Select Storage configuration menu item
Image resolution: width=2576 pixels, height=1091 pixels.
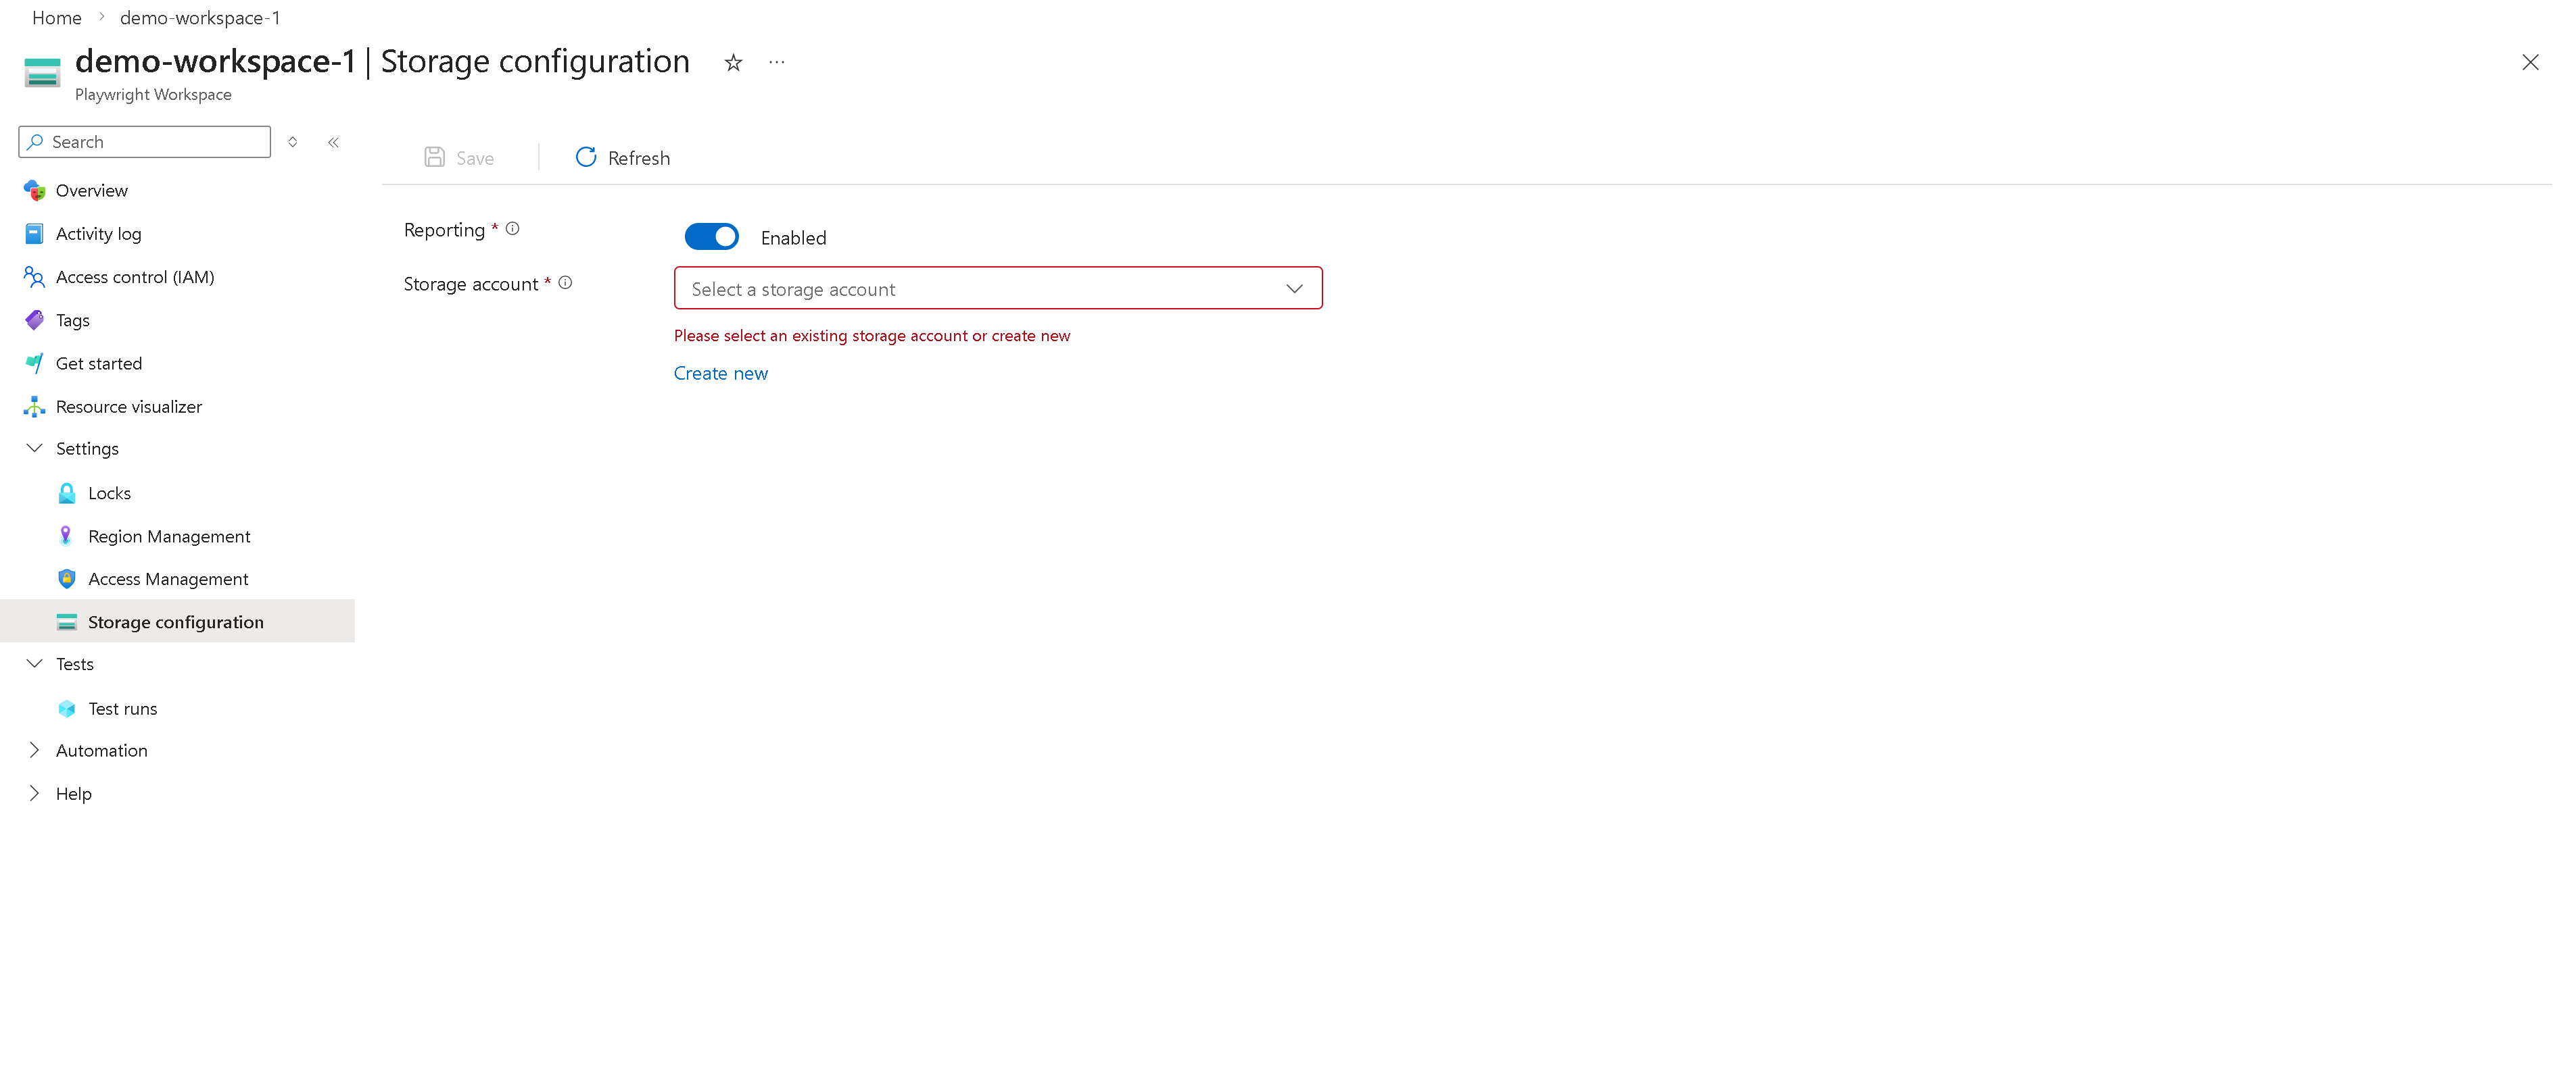(x=178, y=621)
